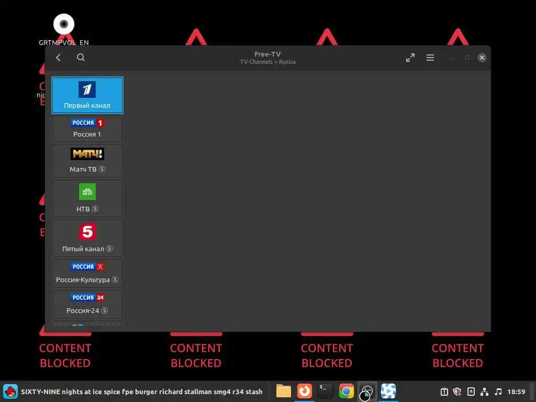
Task: Open the hamburger menu in Free-TV
Action: tap(430, 58)
